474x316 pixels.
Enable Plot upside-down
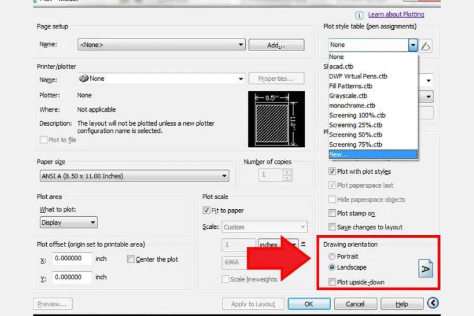(332, 282)
